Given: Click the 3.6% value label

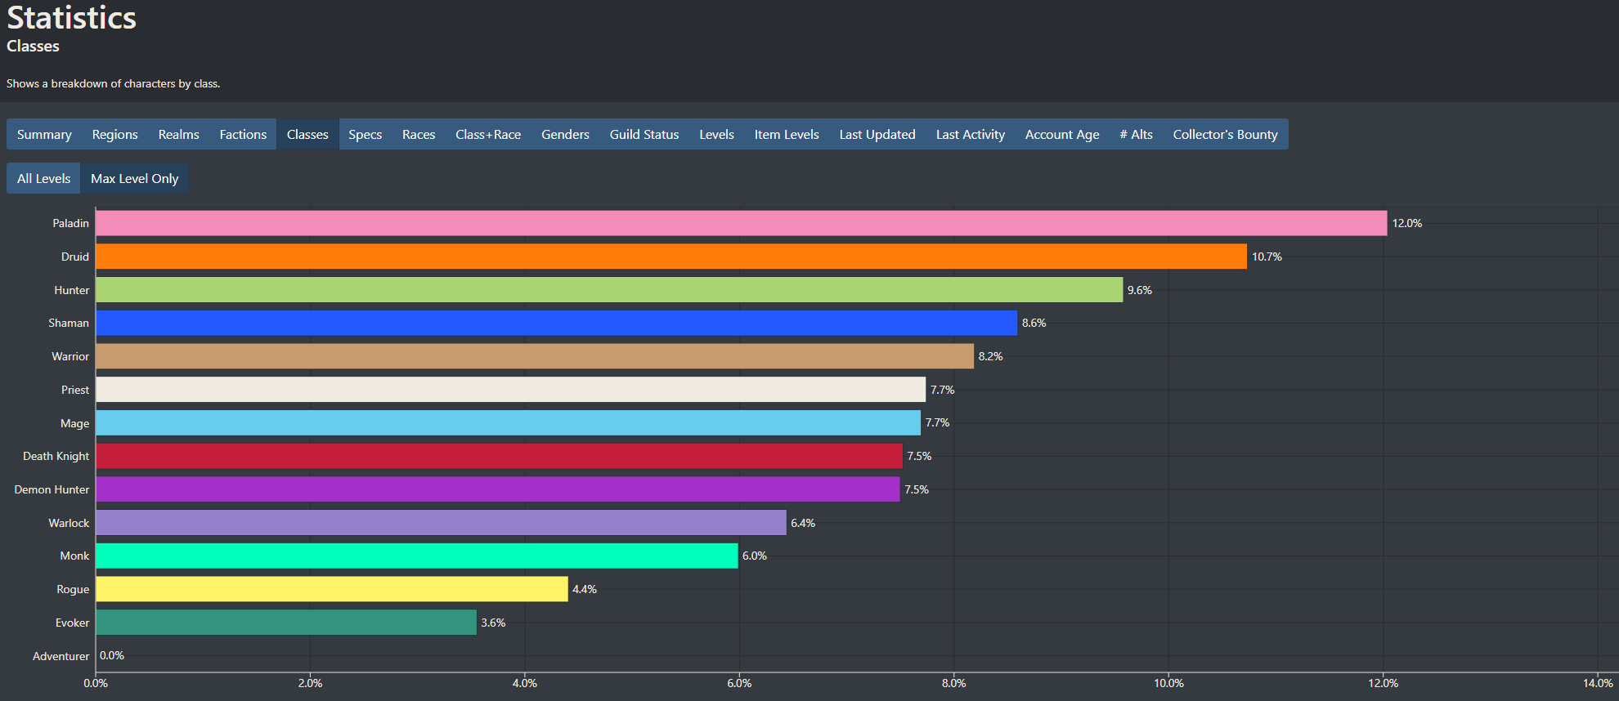Looking at the screenshot, I should click(493, 623).
